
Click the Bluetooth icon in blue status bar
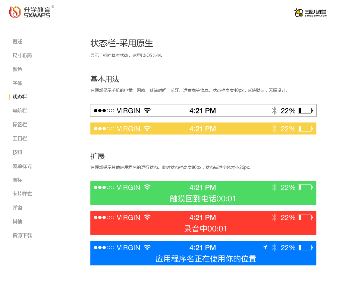click(274, 248)
